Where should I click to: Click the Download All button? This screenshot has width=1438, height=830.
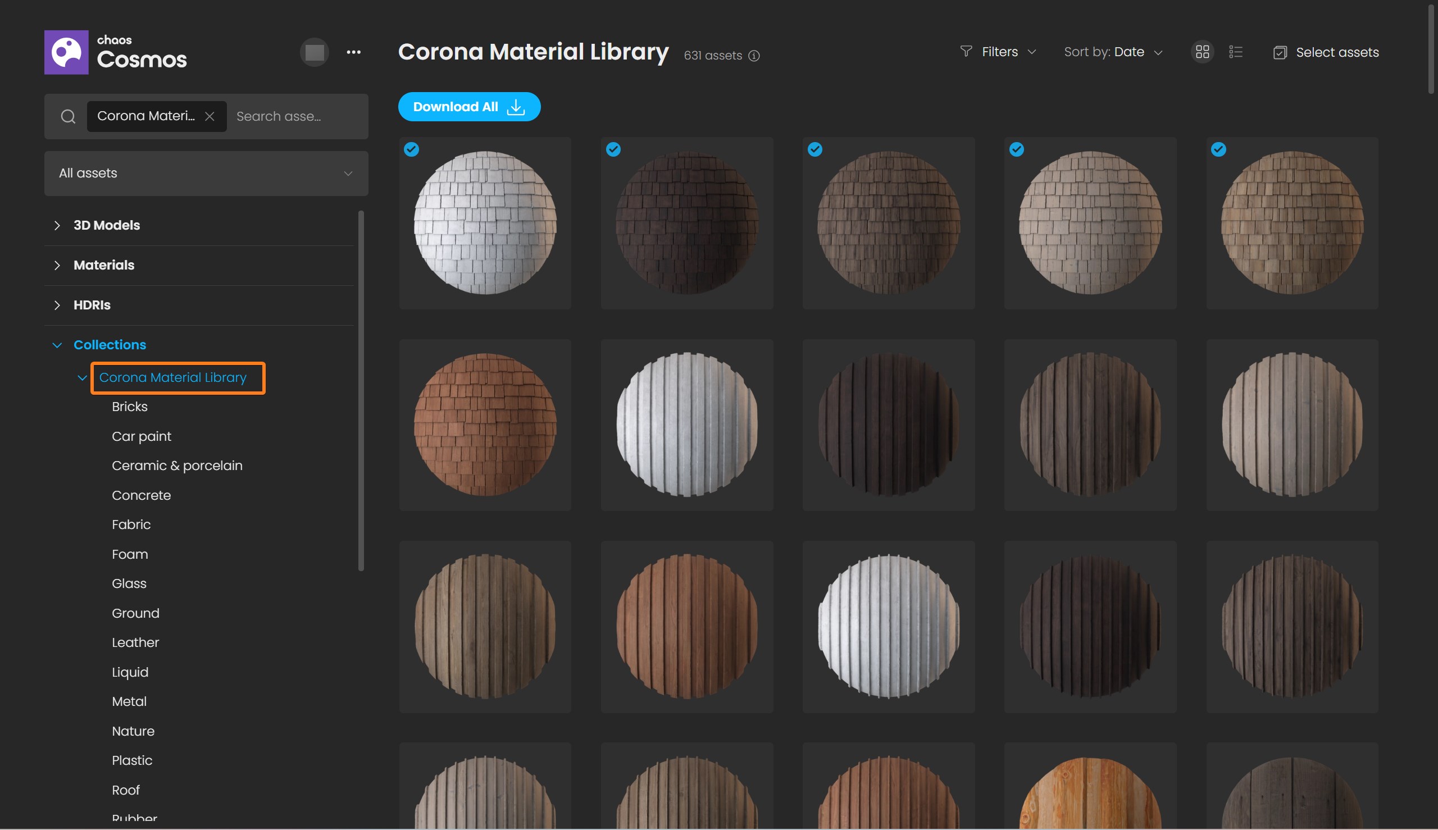(x=468, y=106)
